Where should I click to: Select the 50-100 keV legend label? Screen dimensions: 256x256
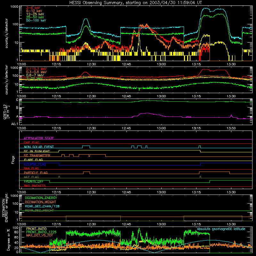[x=36, y=20]
